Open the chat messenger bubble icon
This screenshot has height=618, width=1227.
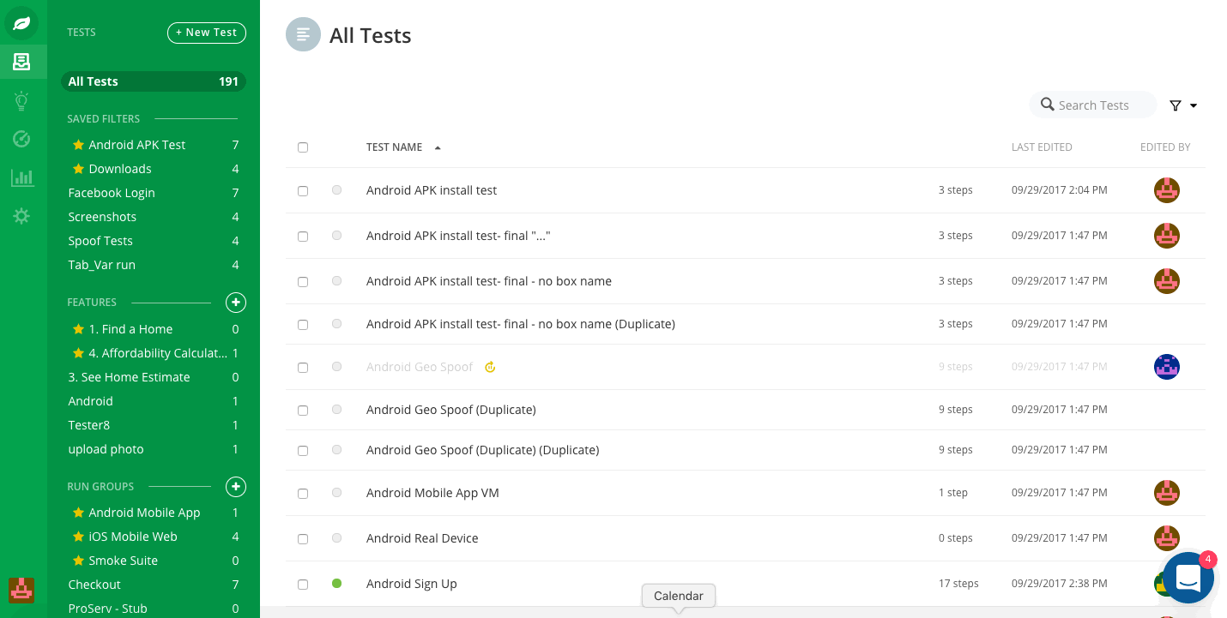tap(1188, 578)
